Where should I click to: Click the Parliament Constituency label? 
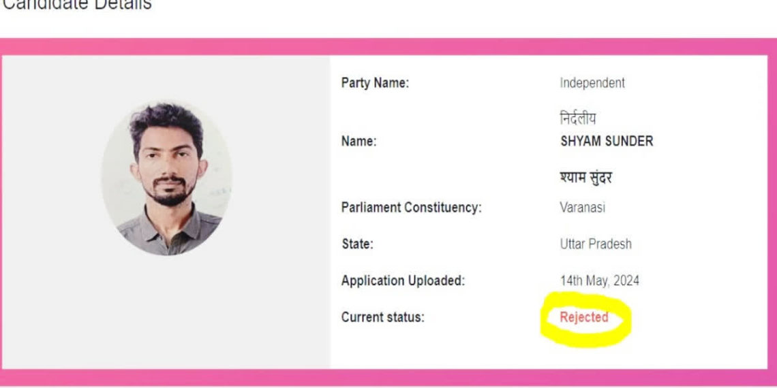pos(411,208)
